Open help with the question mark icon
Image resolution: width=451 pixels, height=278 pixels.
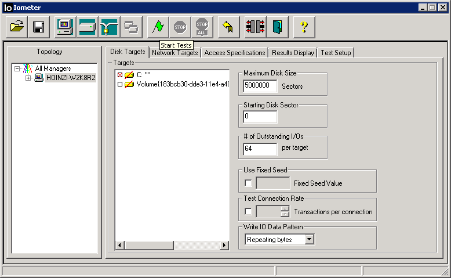(x=304, y=27)
